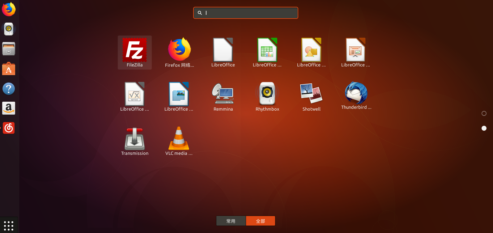493x233 pixels.
Task: Open LibreOffice Math square-root formula icon
Action: (x=134, y=97)
